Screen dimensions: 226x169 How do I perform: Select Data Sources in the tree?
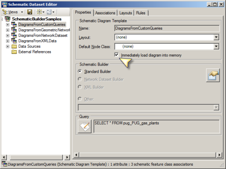[29, 46]
